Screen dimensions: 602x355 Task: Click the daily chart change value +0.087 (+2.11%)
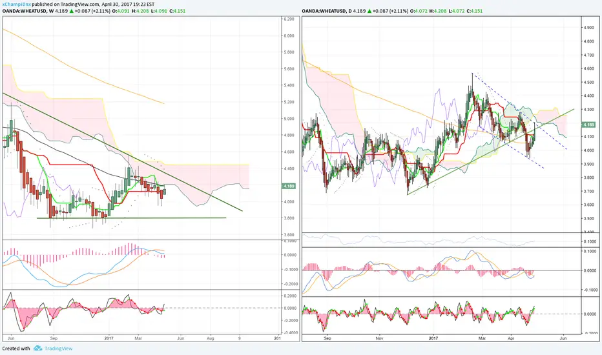click(x=391, y=11)
